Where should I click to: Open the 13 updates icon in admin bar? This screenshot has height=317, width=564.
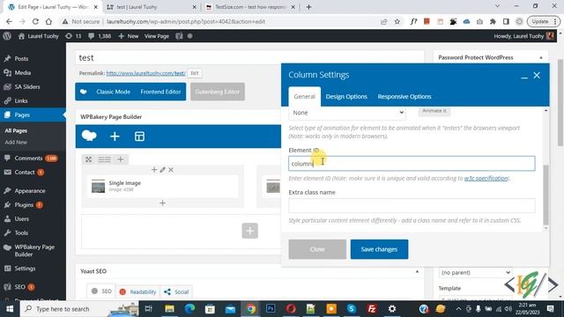click(x=73, y=36)
